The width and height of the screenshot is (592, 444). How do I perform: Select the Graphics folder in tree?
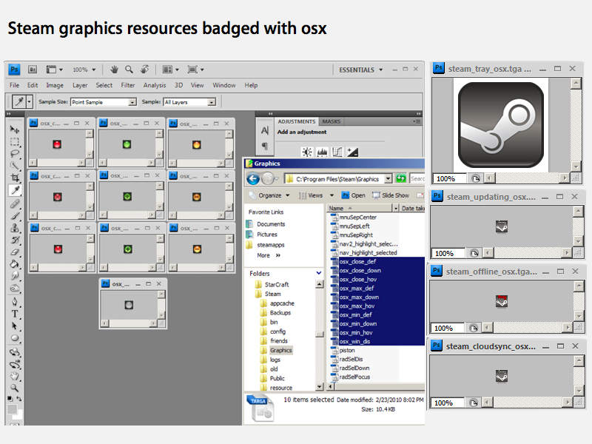[281, 350]
